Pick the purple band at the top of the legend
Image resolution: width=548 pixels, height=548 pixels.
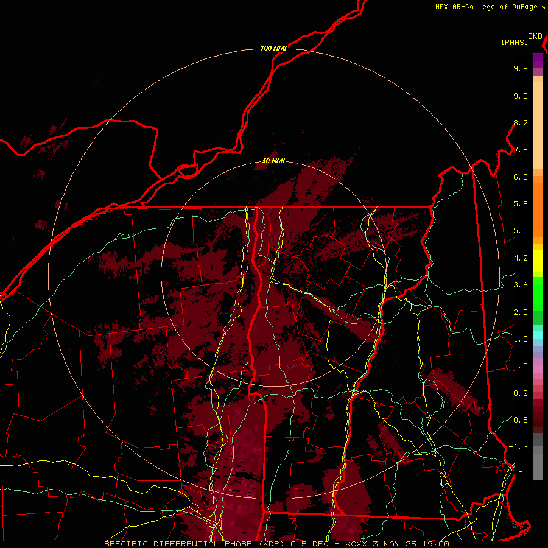pos(538,61)
